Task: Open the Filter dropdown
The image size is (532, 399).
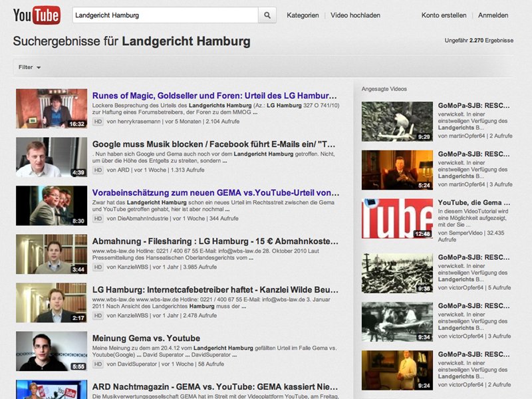Action: click(x=29, y=67)
